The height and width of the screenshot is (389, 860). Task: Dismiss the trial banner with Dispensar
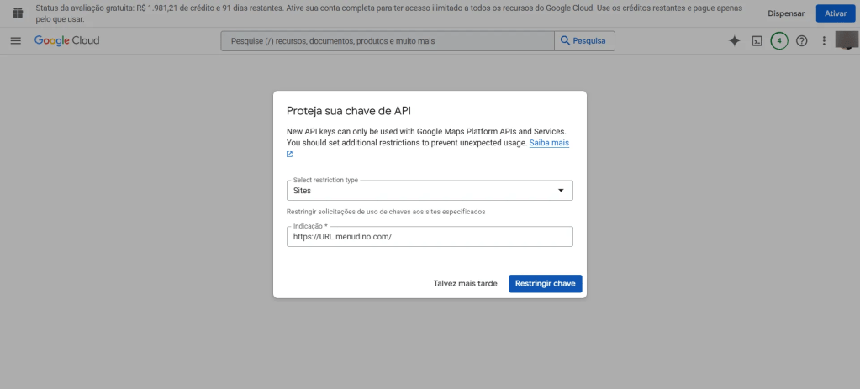coord(786,13)
